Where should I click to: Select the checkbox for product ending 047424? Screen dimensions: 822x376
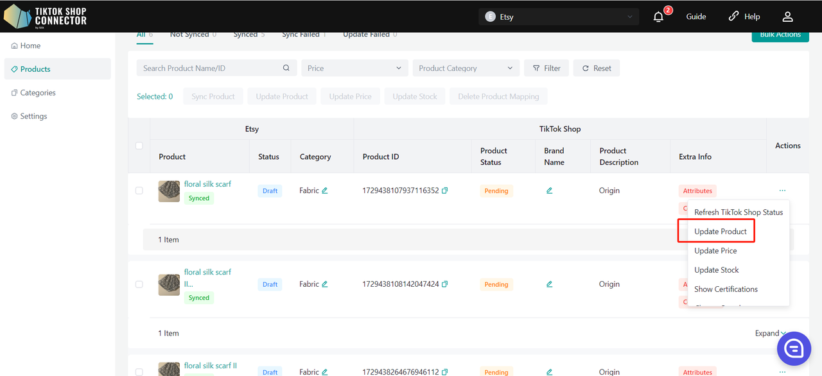139,284
